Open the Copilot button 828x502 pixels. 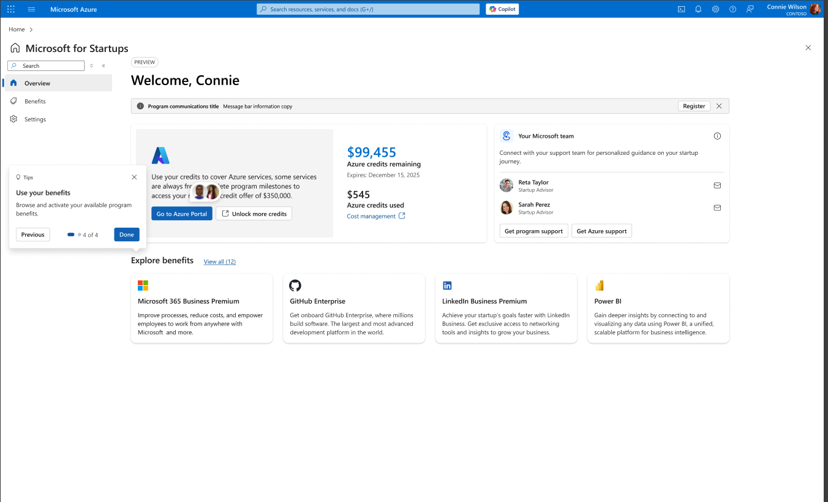tap(502, 9)
